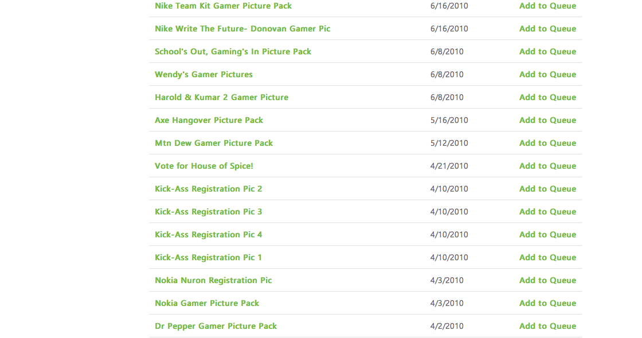Add Dr Pepper Gamer Picture Pack to queue
The width and height of the screenshot is (642, 338).
pos(547,326)
